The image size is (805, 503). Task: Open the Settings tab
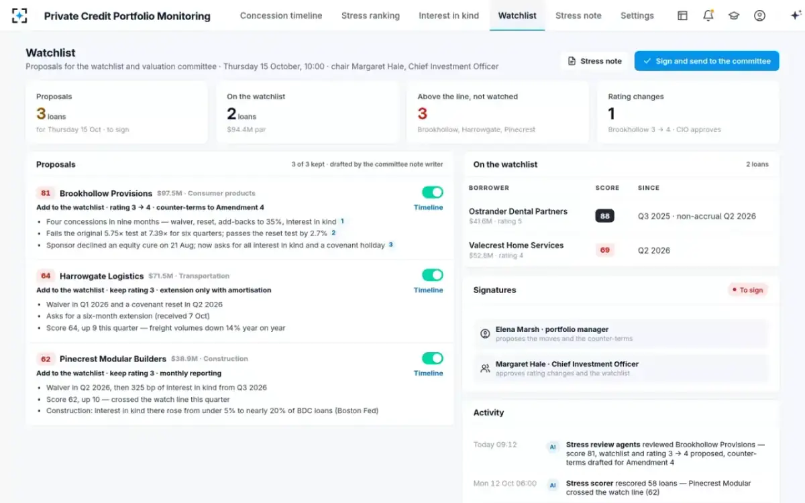(637, 15)
